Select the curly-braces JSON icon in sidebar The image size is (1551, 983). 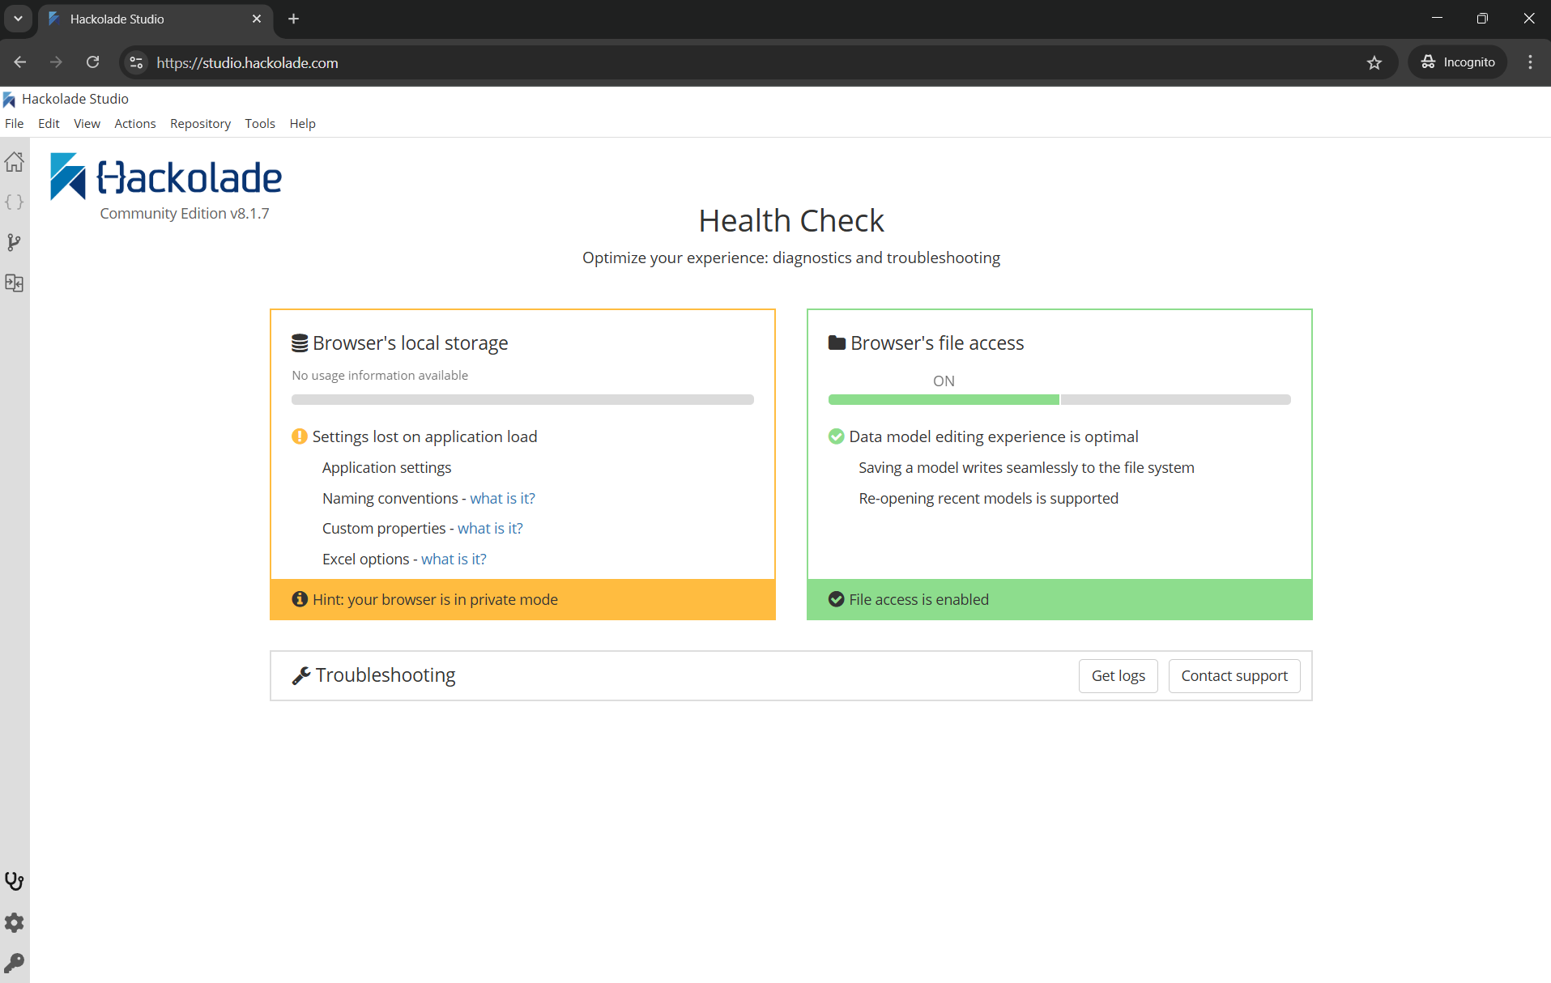tap(14, 202)
